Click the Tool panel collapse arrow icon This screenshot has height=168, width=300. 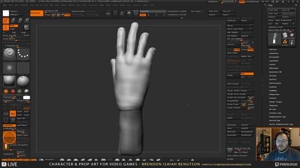tap(265, 5)
